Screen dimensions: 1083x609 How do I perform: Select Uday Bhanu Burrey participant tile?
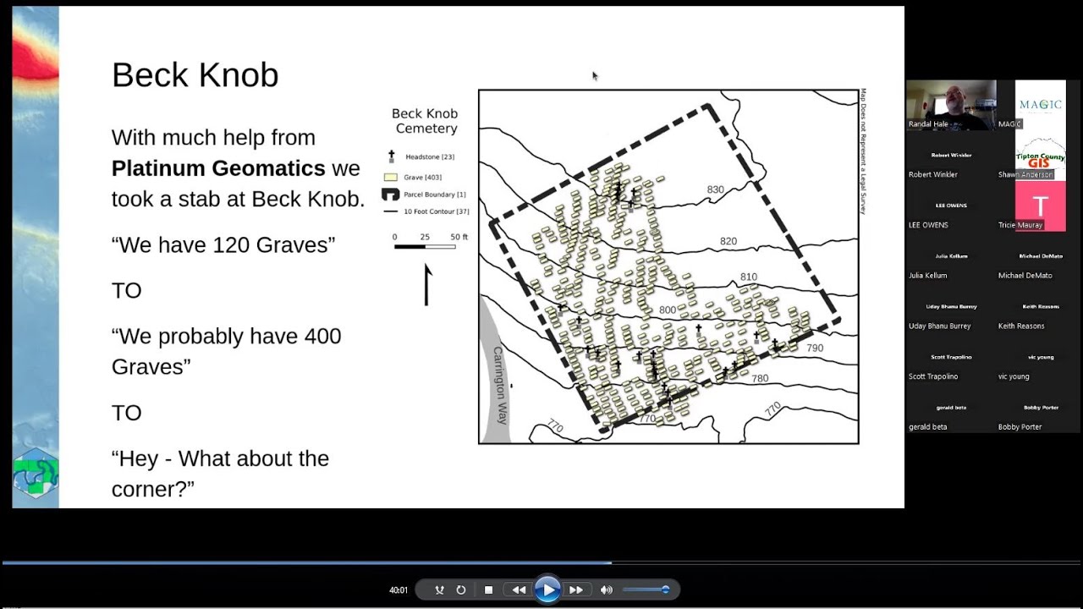click(951, 307)
